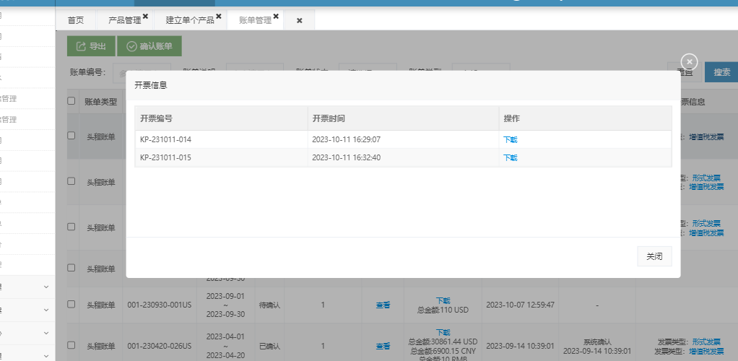Switch to the 产品管理 tab
738x361 pixels.
click(125, 20)
